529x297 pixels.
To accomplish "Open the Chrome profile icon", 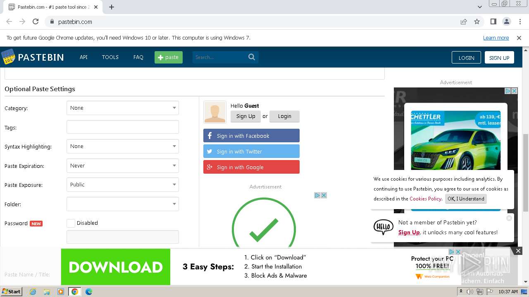I will [x=506, y=21].
